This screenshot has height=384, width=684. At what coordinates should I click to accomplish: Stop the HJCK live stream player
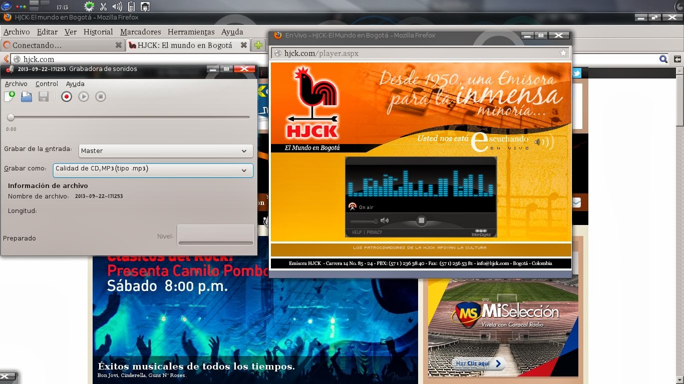pos(421,220)
